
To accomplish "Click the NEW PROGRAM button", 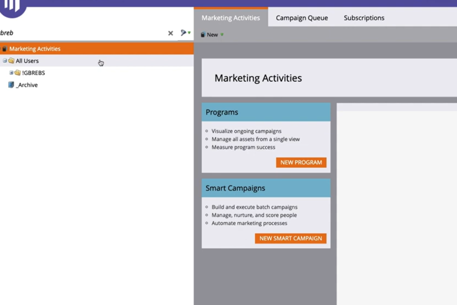I will [301, 162].
